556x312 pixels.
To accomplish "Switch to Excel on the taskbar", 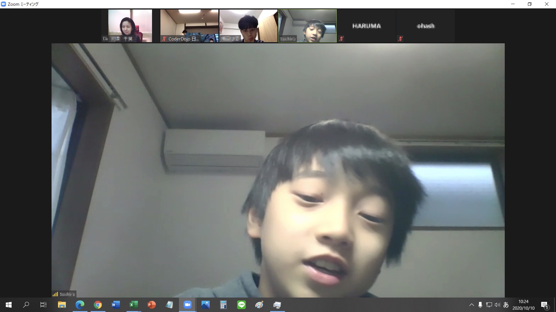I will (x=133, y=305).
